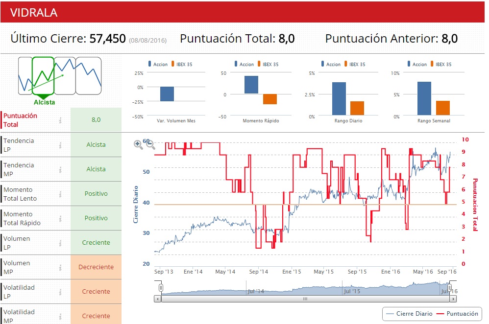Click Creciente value for Volatilidad LP
The width and height of the screenshot is (489, 324).
pos(96,291)
